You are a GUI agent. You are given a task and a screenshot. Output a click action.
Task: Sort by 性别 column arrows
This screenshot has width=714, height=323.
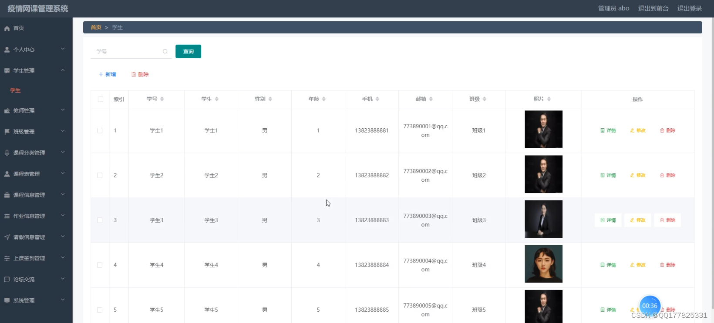tap(270, 99)
